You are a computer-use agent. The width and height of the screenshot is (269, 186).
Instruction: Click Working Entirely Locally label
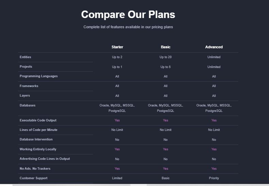(38, 149)
